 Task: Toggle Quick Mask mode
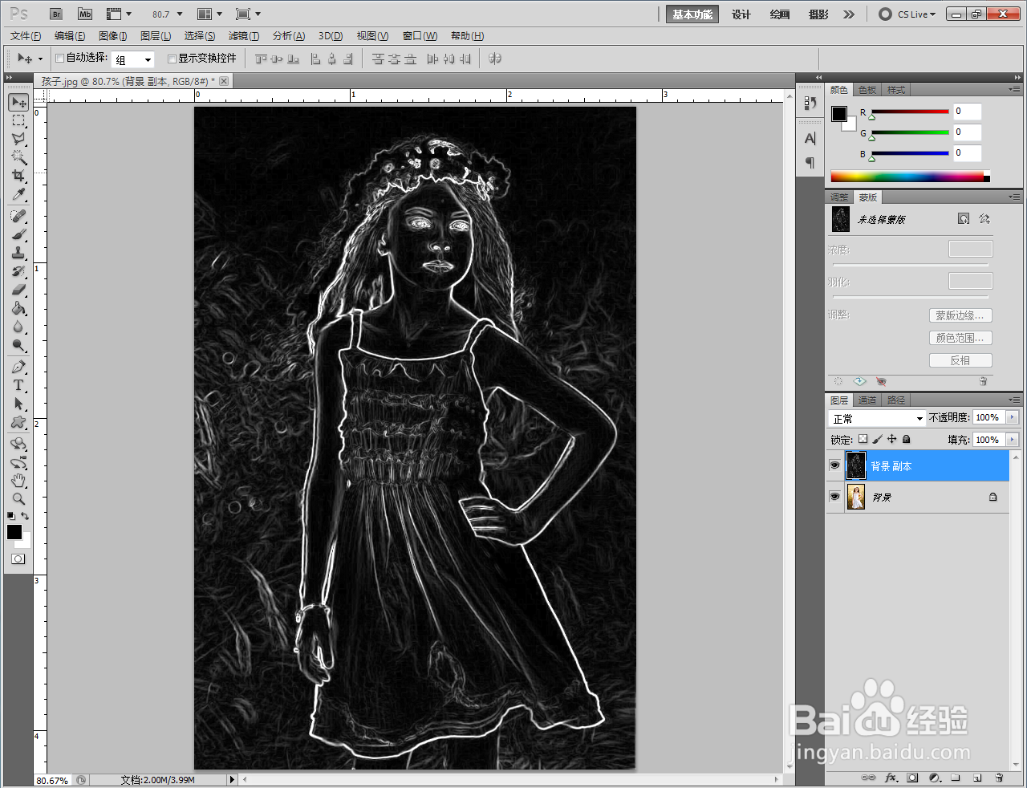coord(18,559)
